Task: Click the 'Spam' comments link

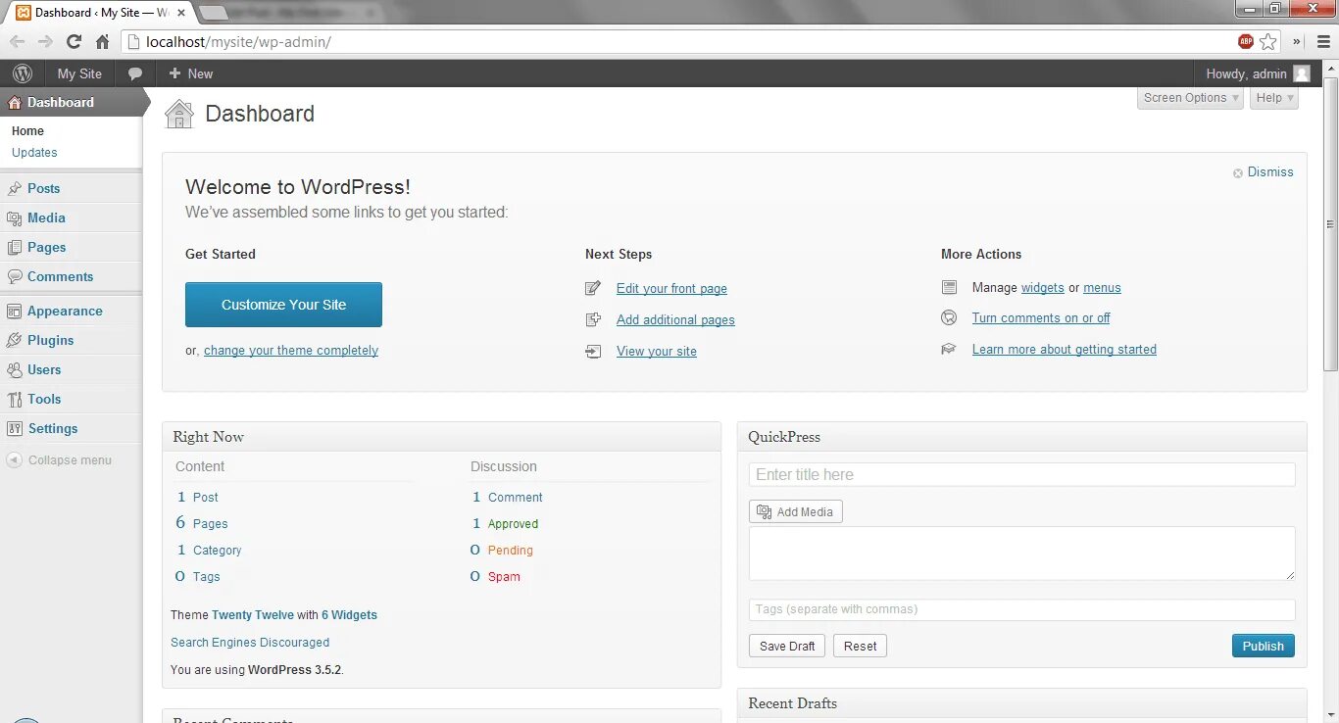Action: (504, 577)
